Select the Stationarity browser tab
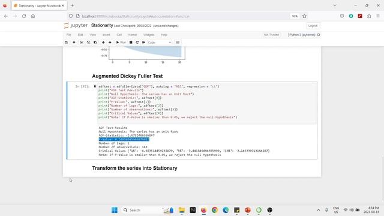 tap(39, 5)
